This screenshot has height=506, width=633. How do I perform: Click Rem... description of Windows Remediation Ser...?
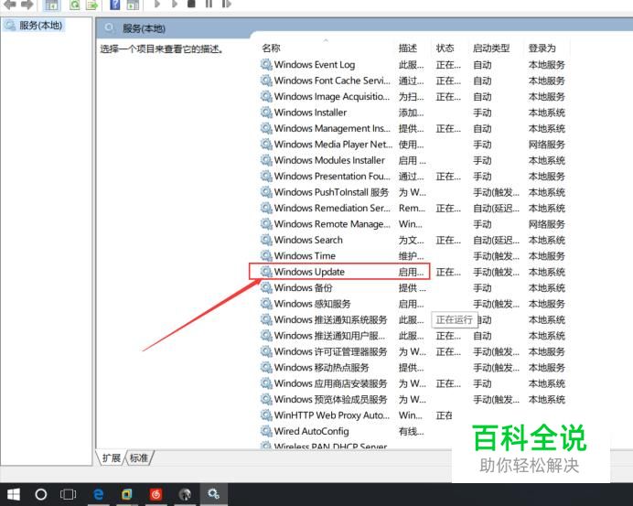[412, 209]
